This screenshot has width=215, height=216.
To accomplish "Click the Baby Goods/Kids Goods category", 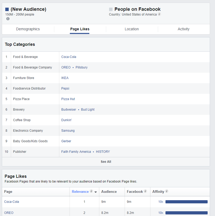I will (x=30, y=141).
